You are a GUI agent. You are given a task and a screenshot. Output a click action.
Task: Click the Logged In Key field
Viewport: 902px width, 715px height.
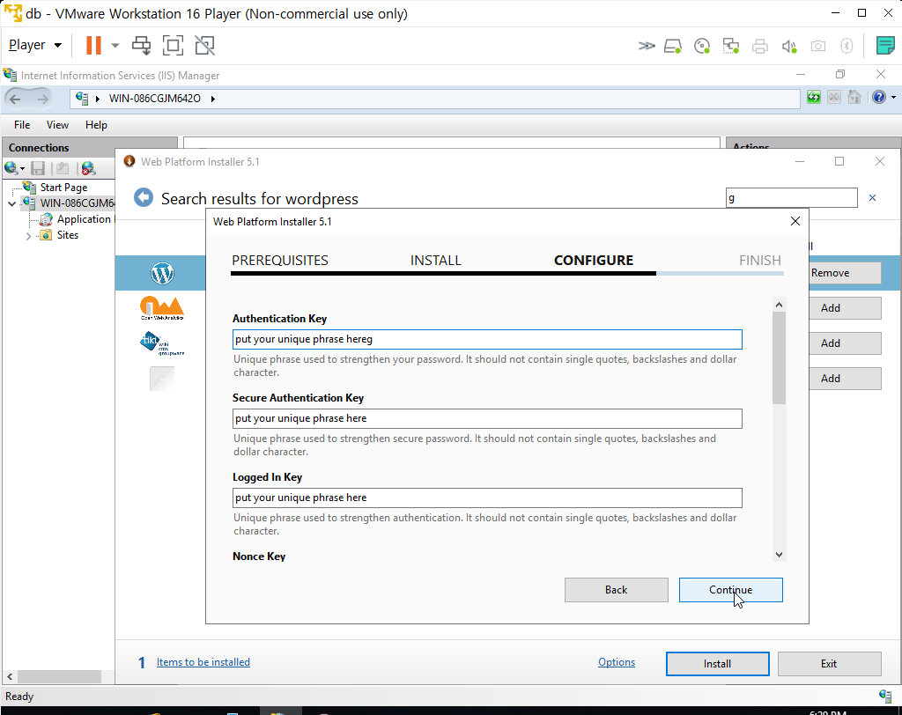(487, 498)
